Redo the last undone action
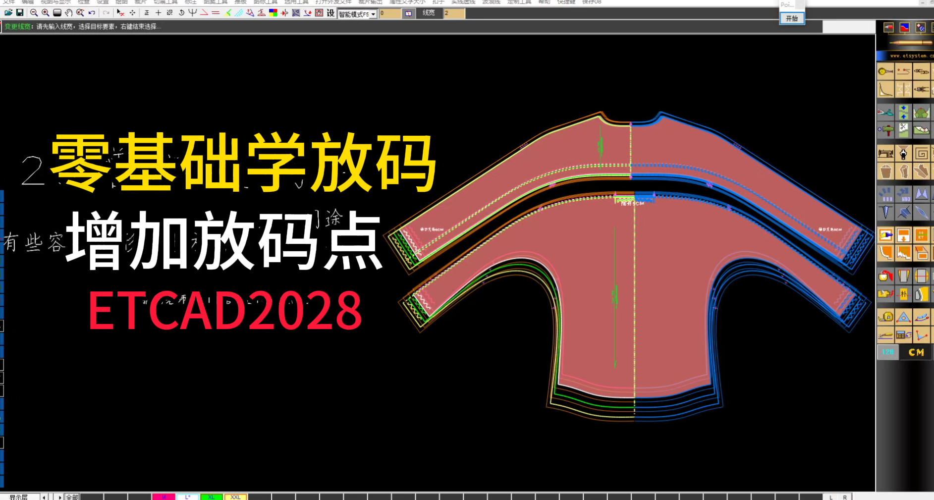This screenshot has width=934, height=500. tap(106, 13)
